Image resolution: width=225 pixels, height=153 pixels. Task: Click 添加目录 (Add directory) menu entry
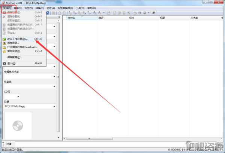pyautogui.click(x=13, y=43)
